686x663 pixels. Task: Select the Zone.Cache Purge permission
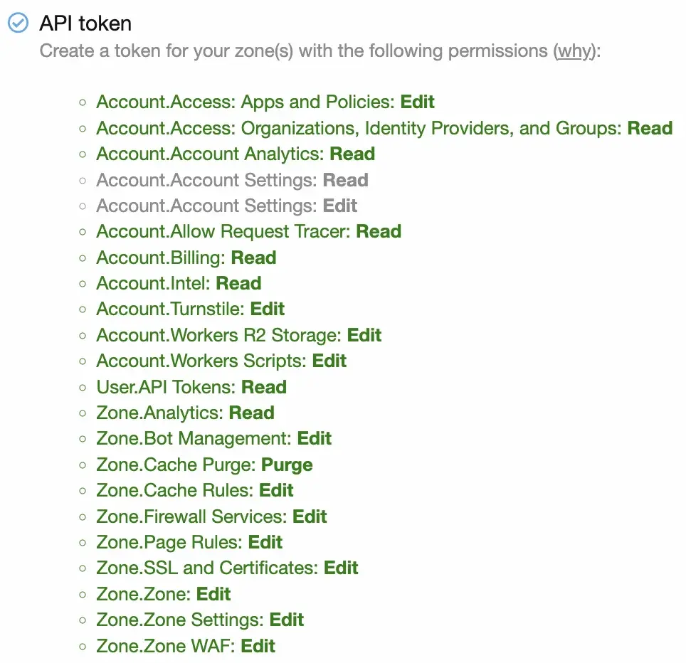point(204,465)
